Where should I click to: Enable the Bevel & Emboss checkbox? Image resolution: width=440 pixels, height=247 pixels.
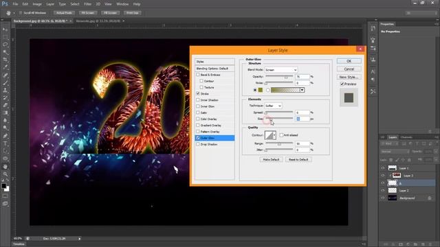tap(198, 75)
